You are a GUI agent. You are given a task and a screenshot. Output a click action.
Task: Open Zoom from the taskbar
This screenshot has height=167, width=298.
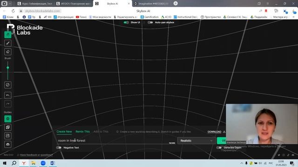tap(43, 163)
